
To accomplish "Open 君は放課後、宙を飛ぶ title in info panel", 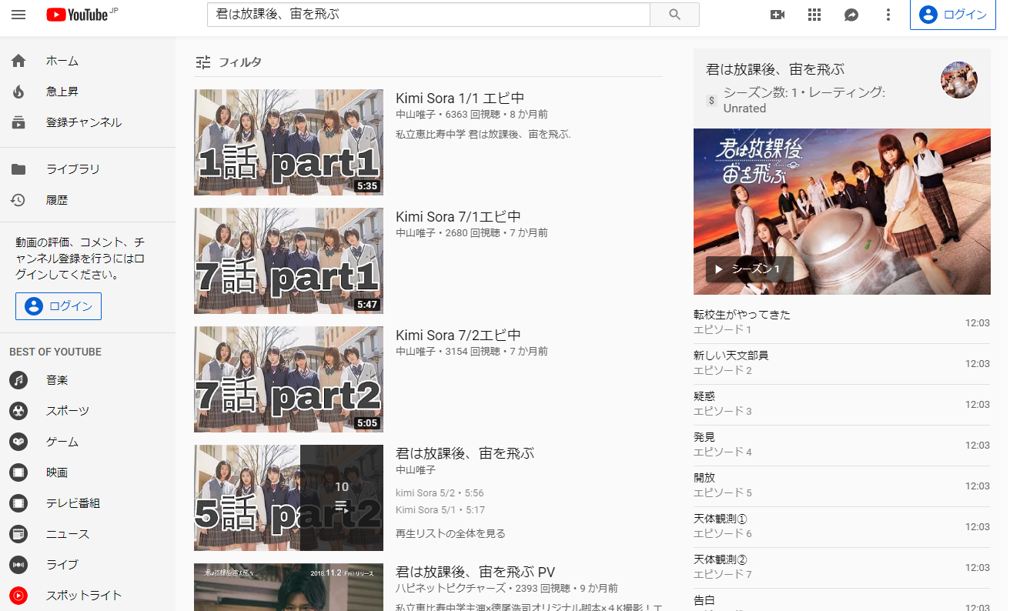I will (775, 69).
